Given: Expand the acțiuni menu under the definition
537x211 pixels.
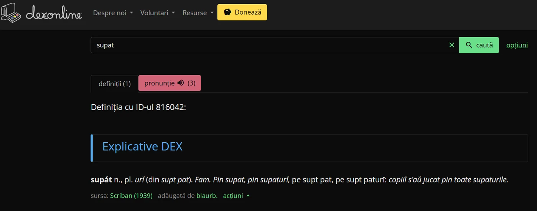Looking at the screenshot, I should (x=236, y=196).
